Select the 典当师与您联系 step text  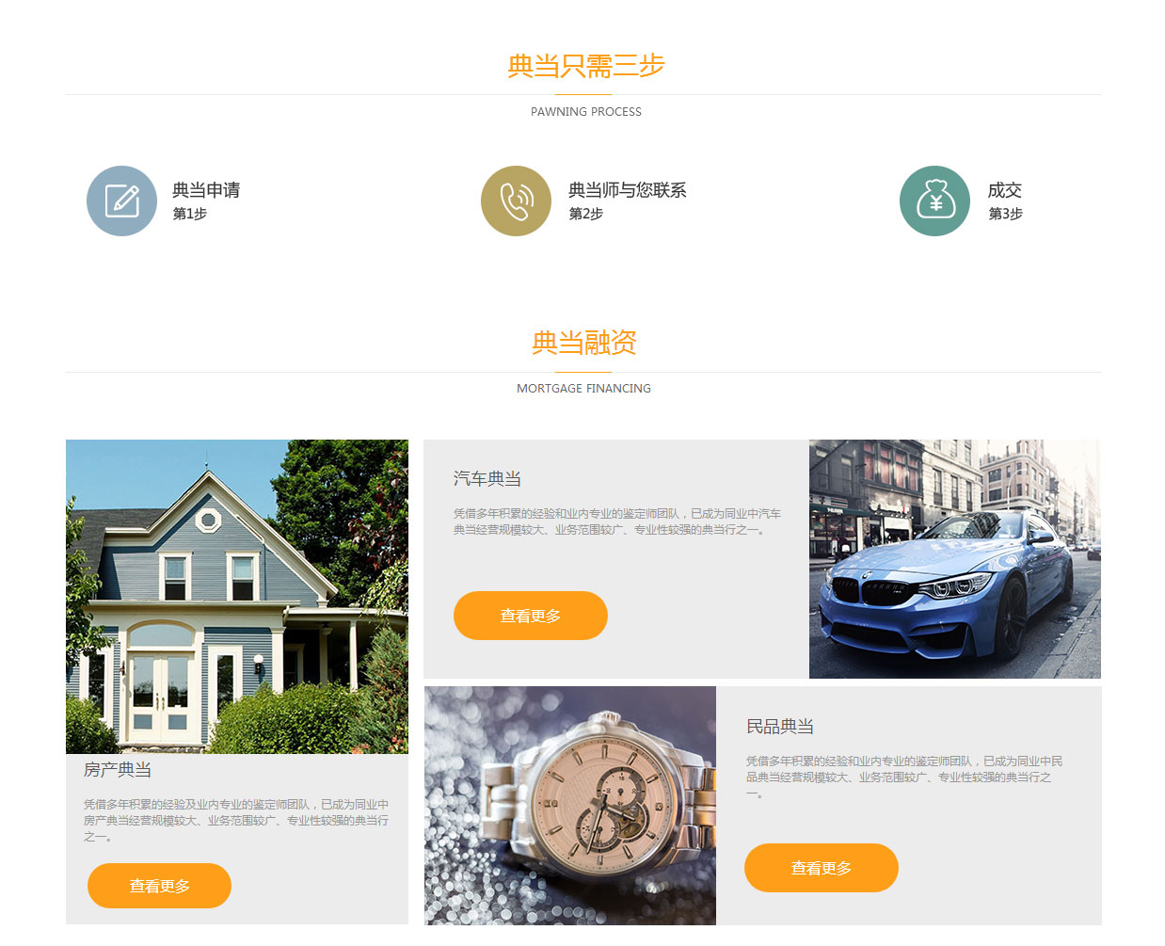tap(628, 190)
